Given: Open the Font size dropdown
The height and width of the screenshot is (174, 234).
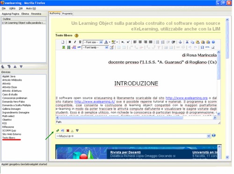Looking at the screenshot, I should tap(93, 42).
